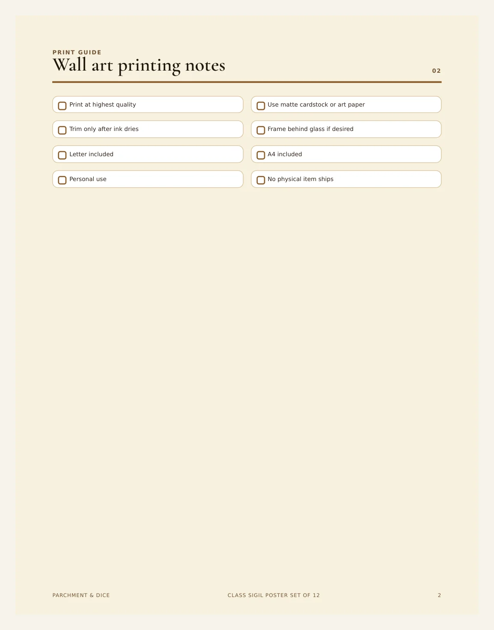This screenshot has height=630, width=494.
Task: Click the 'Letter included' label text
Action: (92, 154)
